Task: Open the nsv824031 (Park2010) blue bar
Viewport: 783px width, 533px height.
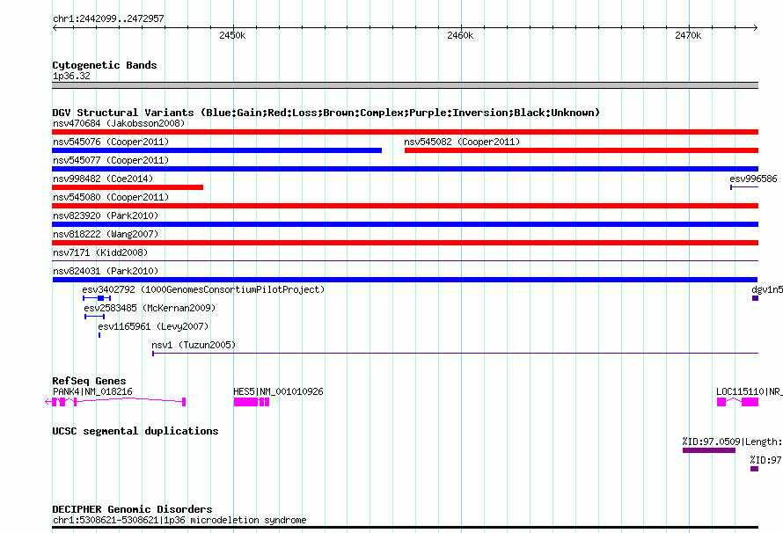Action: tap(405, 280)
